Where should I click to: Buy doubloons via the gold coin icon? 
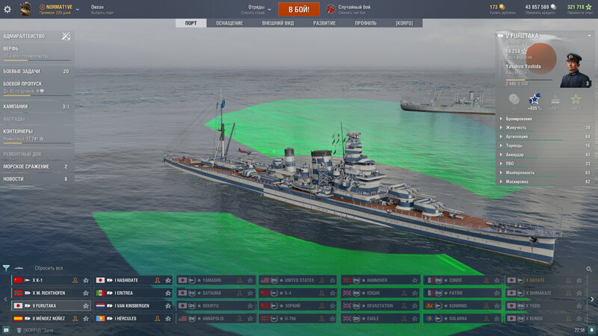pos(502,7)
